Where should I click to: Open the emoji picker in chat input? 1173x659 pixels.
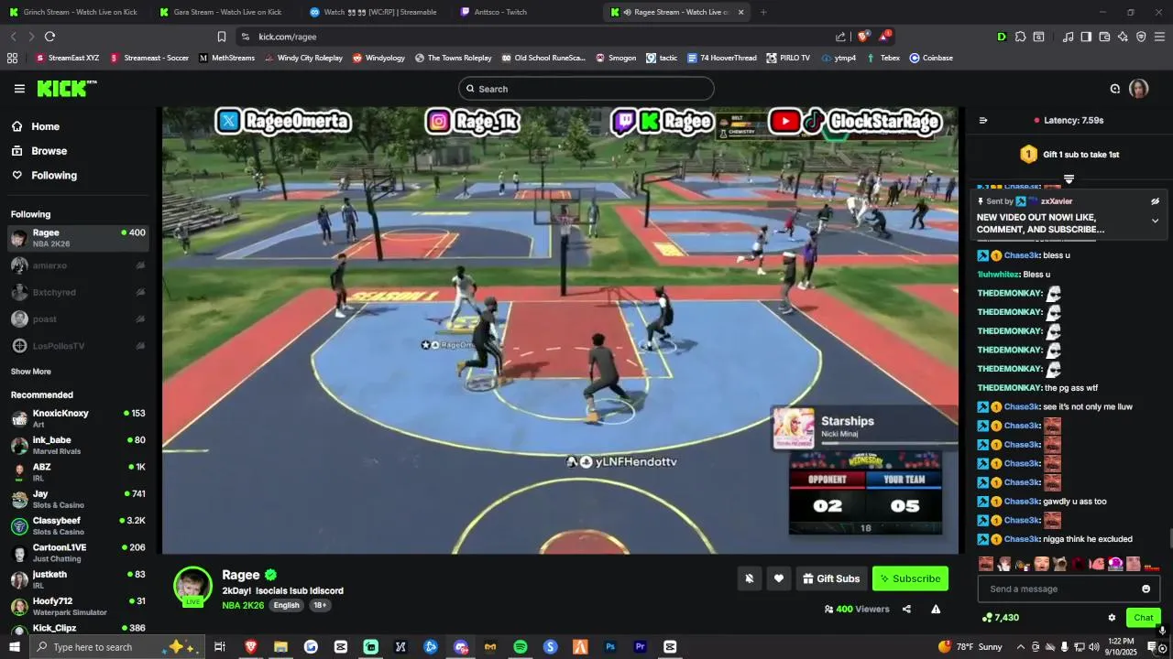coord(1146,589)
